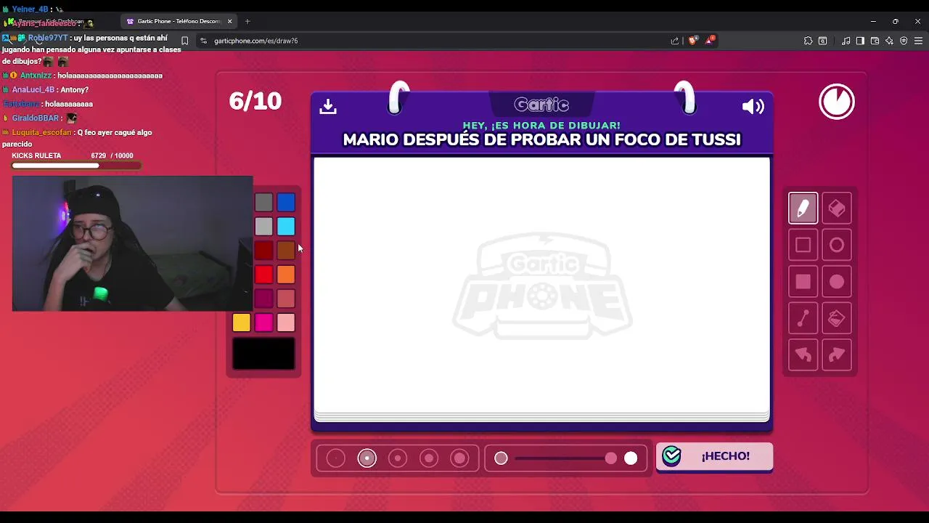929x523 pixels.
Task: Switch to the Gartic Phone browser tab
Action: (x=179, y=21)
